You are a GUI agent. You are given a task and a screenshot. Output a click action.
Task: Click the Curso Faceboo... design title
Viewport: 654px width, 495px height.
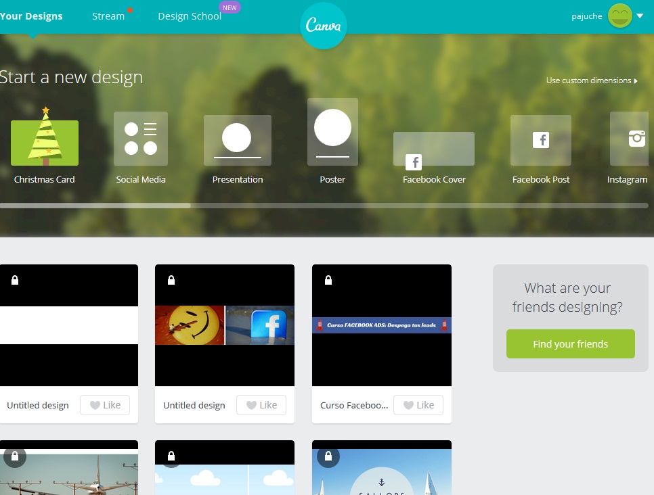point(354,406)
